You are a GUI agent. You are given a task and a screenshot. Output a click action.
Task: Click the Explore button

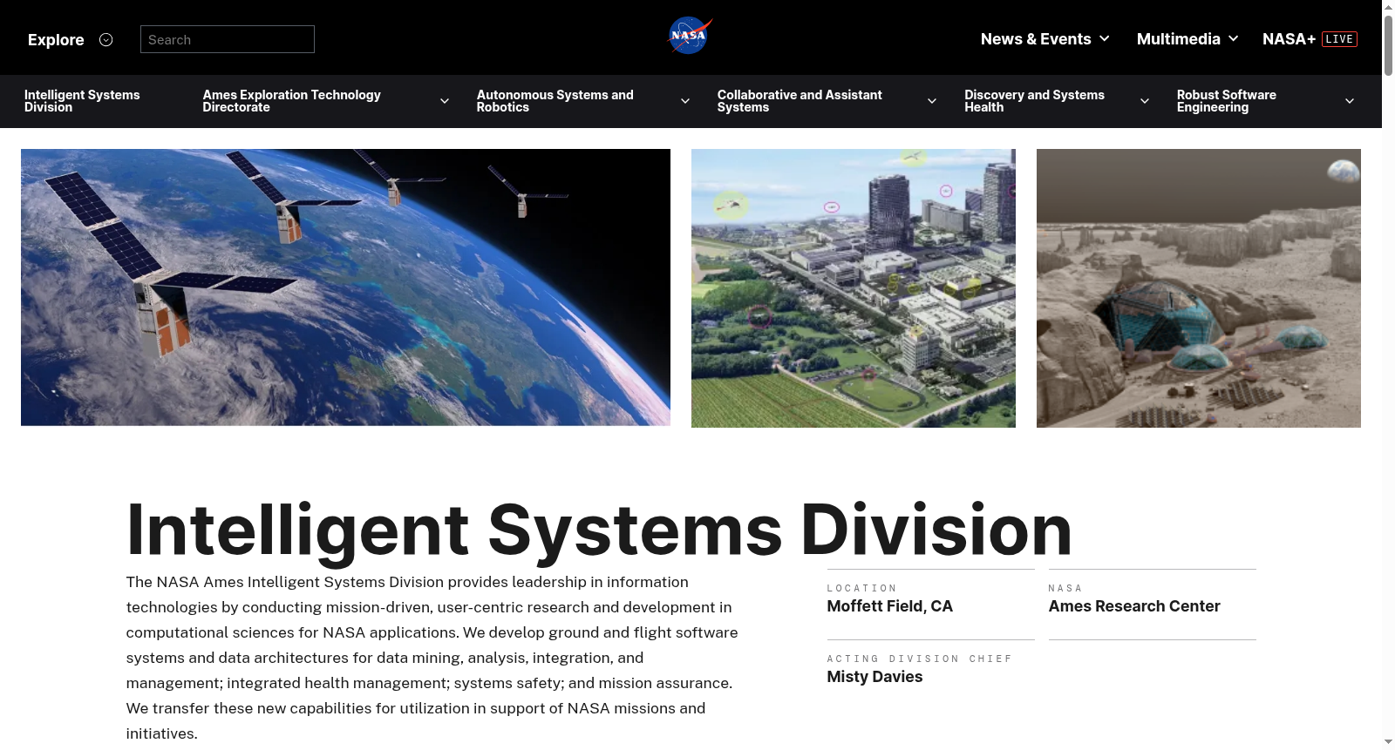(x=56, y=40)
